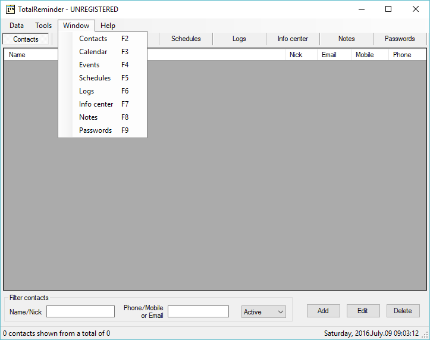Focus the Name/Nick filter field
The width and height of the screenshot is (430, 340).
point(81,311)
